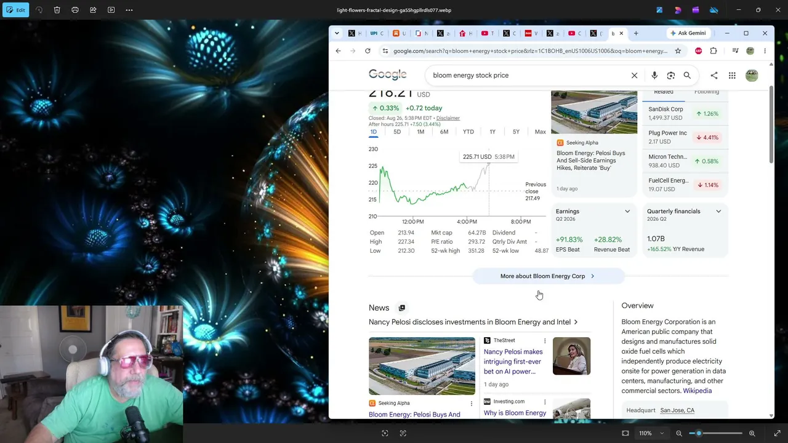This screenshot has height=443, width=788.
Task: Search by image with Google Lens
Action: coord(671,75)
